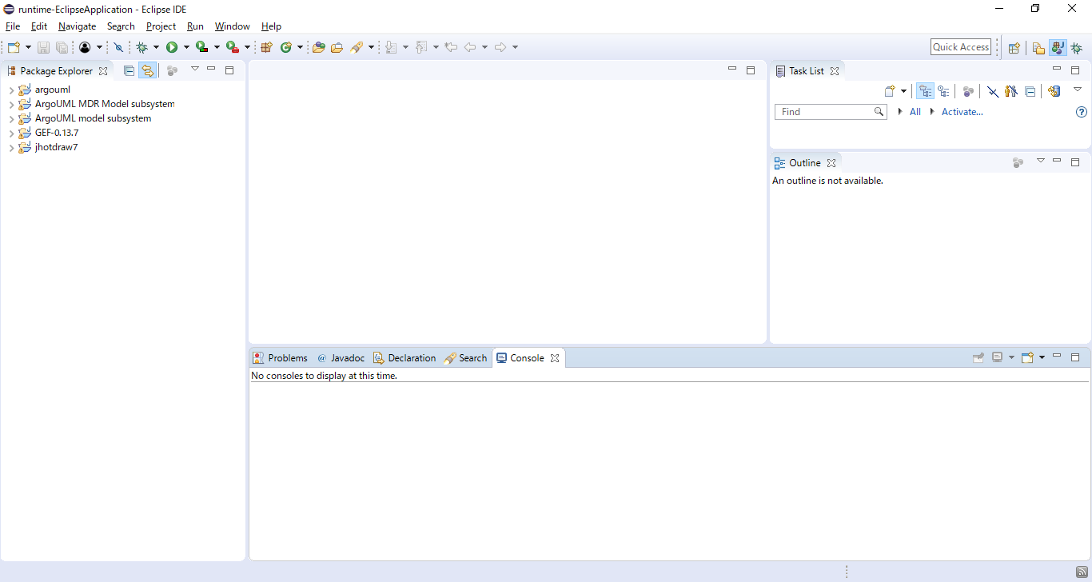The width and height of the screenshot is (1092, 582).
Task: Click the Last Edit Location icon
Action: click(x=451, y=47)
